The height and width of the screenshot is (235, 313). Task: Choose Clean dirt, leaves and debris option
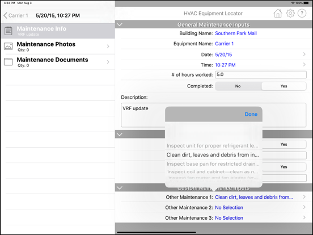point(213,155)
